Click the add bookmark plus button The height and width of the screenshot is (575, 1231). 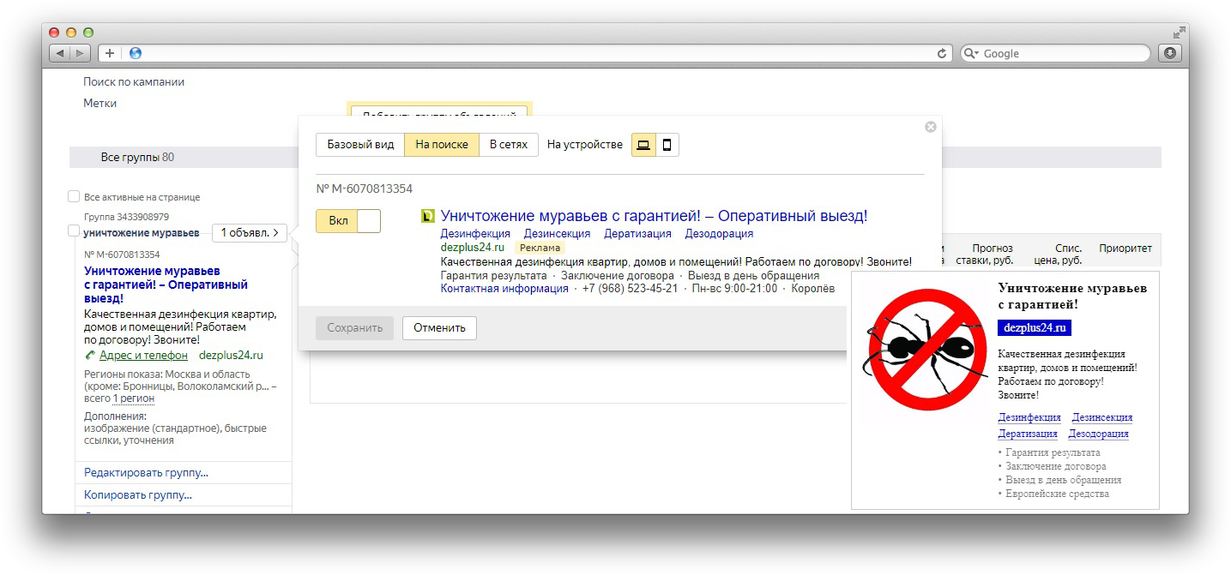(x=110, y=53)
